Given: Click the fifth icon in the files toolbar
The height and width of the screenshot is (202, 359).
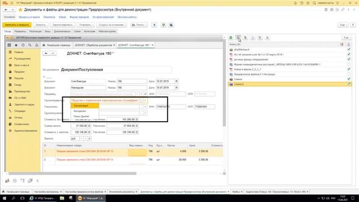Looking at the screenshot, I should click(x=260, y=38).
